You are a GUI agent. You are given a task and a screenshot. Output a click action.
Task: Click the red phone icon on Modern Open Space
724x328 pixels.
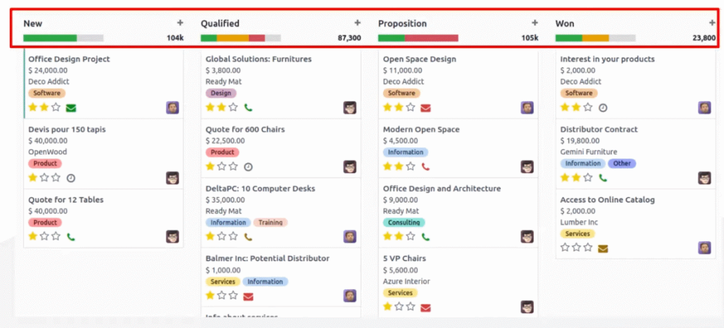(425, 166)
